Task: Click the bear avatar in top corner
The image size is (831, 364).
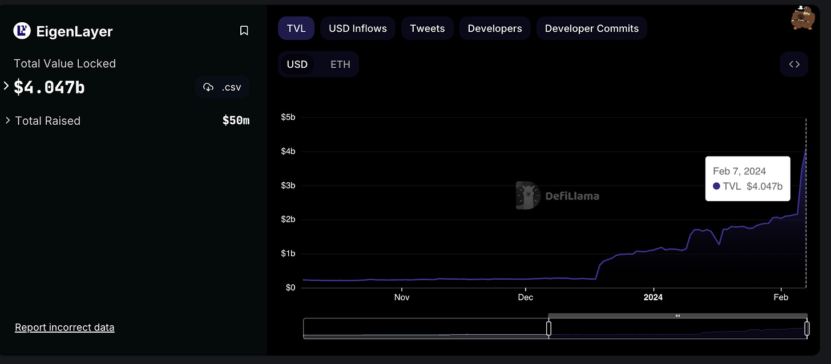Action: point(802,18)
